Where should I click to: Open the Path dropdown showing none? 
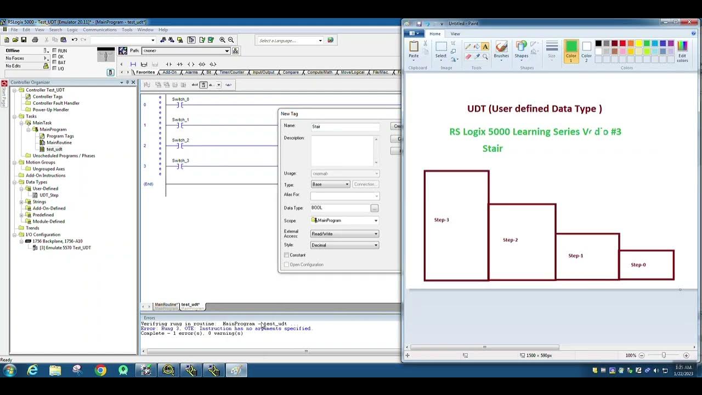coord(185,51)
